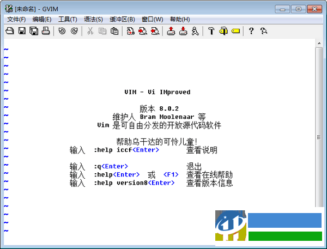Image resolution: width=327 pixels, height=249 pixels.
Task: Build tags toolbar icon
Action: click(x=223, y=31)
